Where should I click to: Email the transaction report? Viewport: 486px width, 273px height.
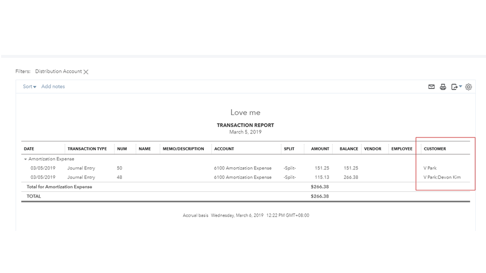tap(431, 86)
